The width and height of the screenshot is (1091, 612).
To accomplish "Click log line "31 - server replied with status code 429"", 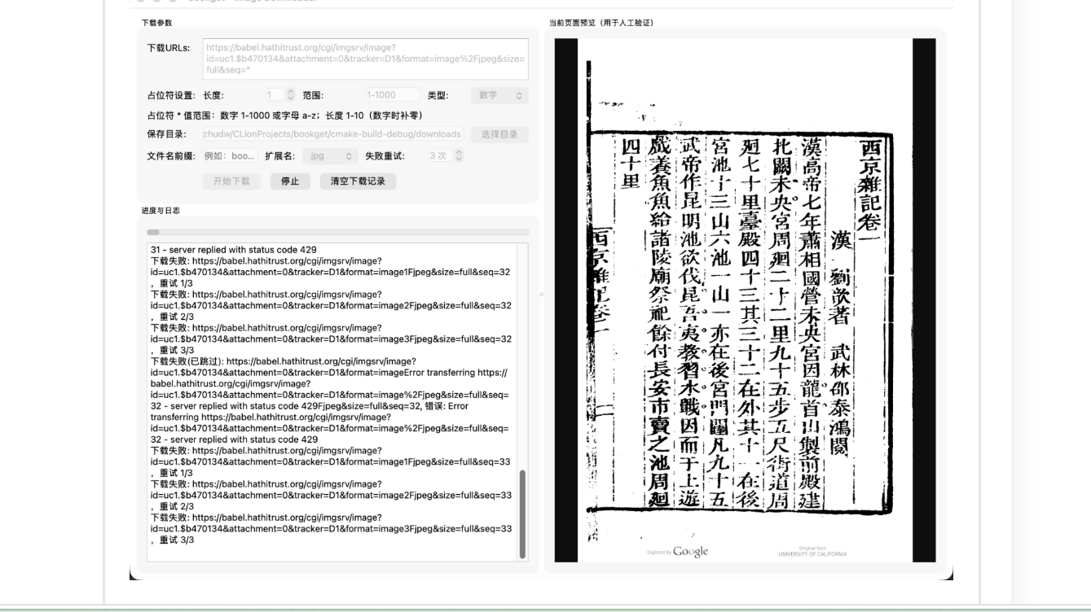I will [x=234, y=250].
